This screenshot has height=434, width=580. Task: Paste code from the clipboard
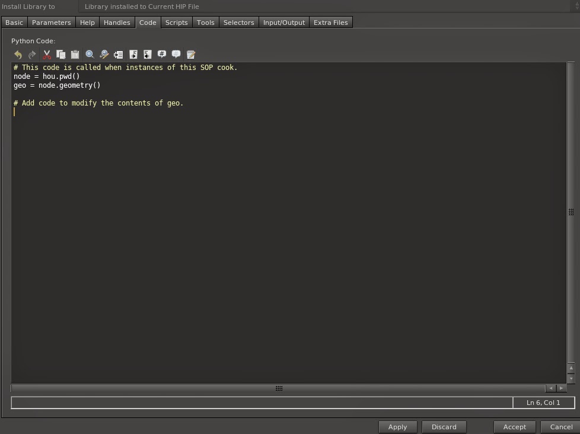pos(75,54)
